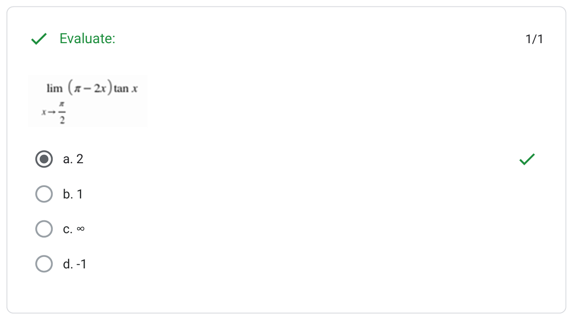Choose the radio button for option b

pyautogui.click(x=44, y=194)
